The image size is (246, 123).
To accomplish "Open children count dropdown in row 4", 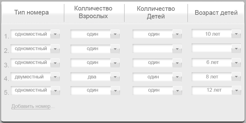I will coord(177,77).
